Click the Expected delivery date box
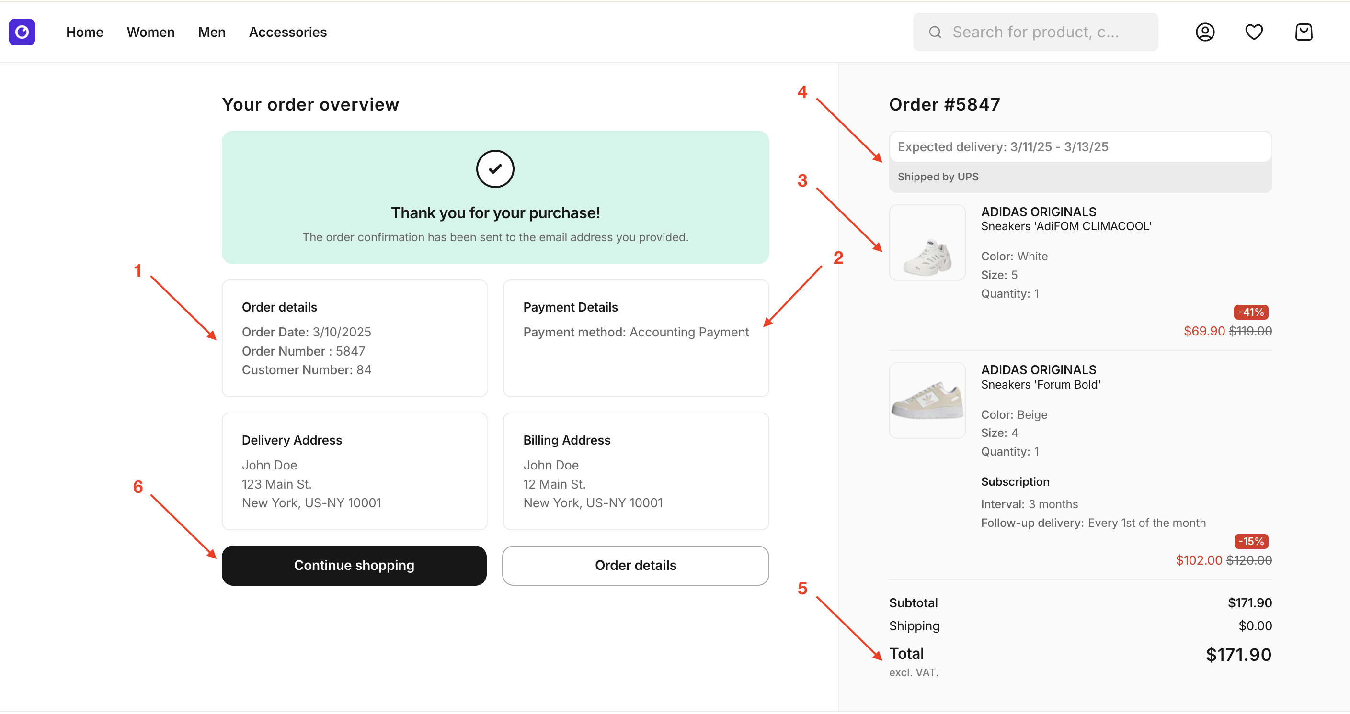The height and width of the screenshot is (714, 1350). point(1080,147)
